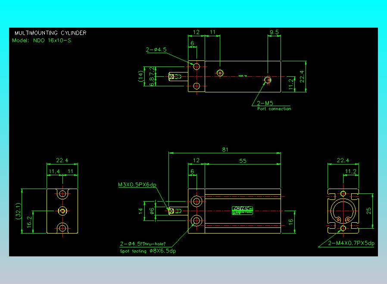Click the 16.2 dimension in left view
The width and height of the screenshot is (387, 284).
[x=29, y=222]
